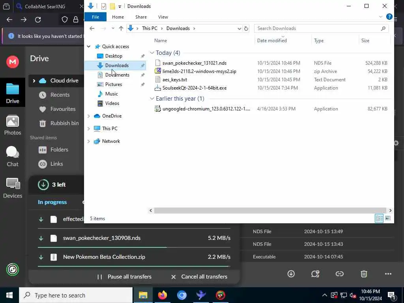Switch to details view layout icon

click(x=379, y=219)
